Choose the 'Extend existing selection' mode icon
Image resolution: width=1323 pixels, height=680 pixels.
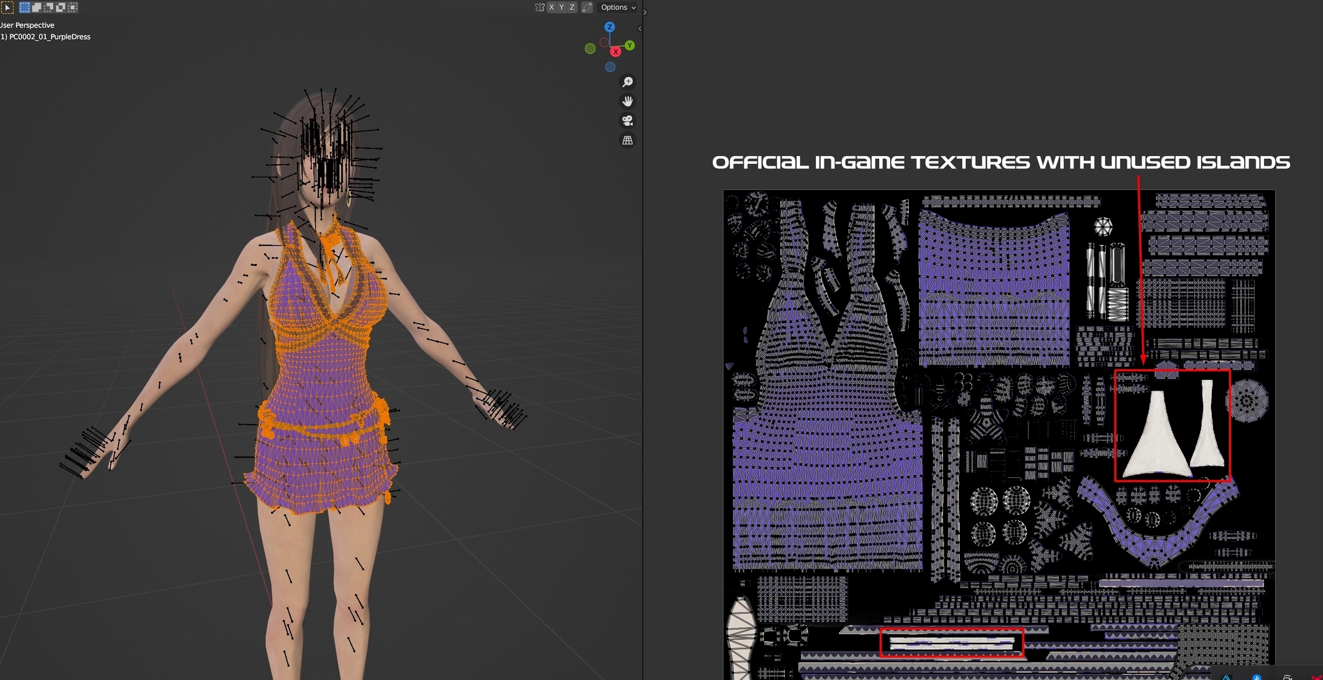point(36,7)
